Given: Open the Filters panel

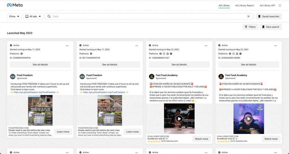Looking at the screenshot, I should (x=250, y=27).
